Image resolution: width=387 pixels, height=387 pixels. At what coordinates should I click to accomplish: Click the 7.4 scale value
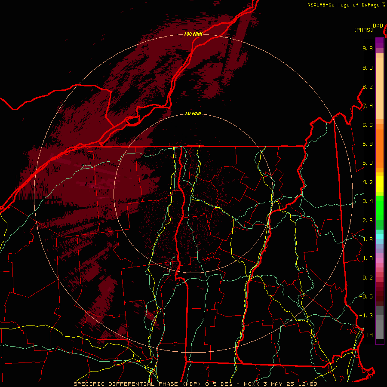tap(368, 106)
